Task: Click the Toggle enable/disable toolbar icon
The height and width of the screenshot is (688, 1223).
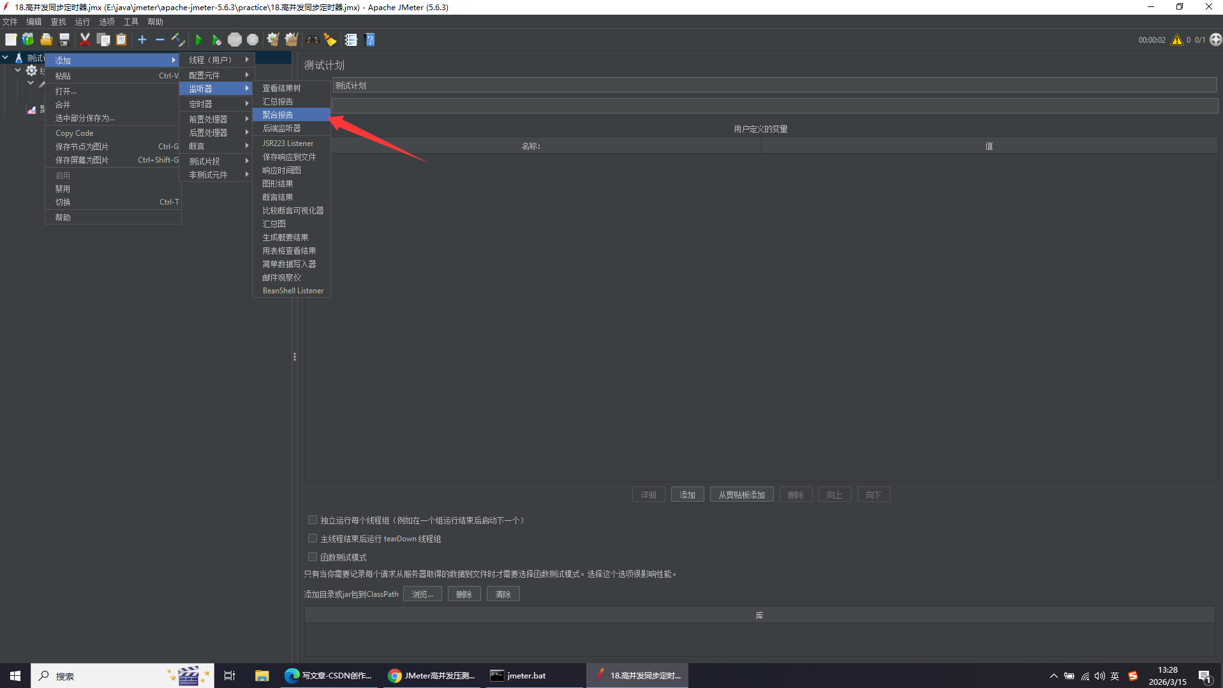Action: 178,40
